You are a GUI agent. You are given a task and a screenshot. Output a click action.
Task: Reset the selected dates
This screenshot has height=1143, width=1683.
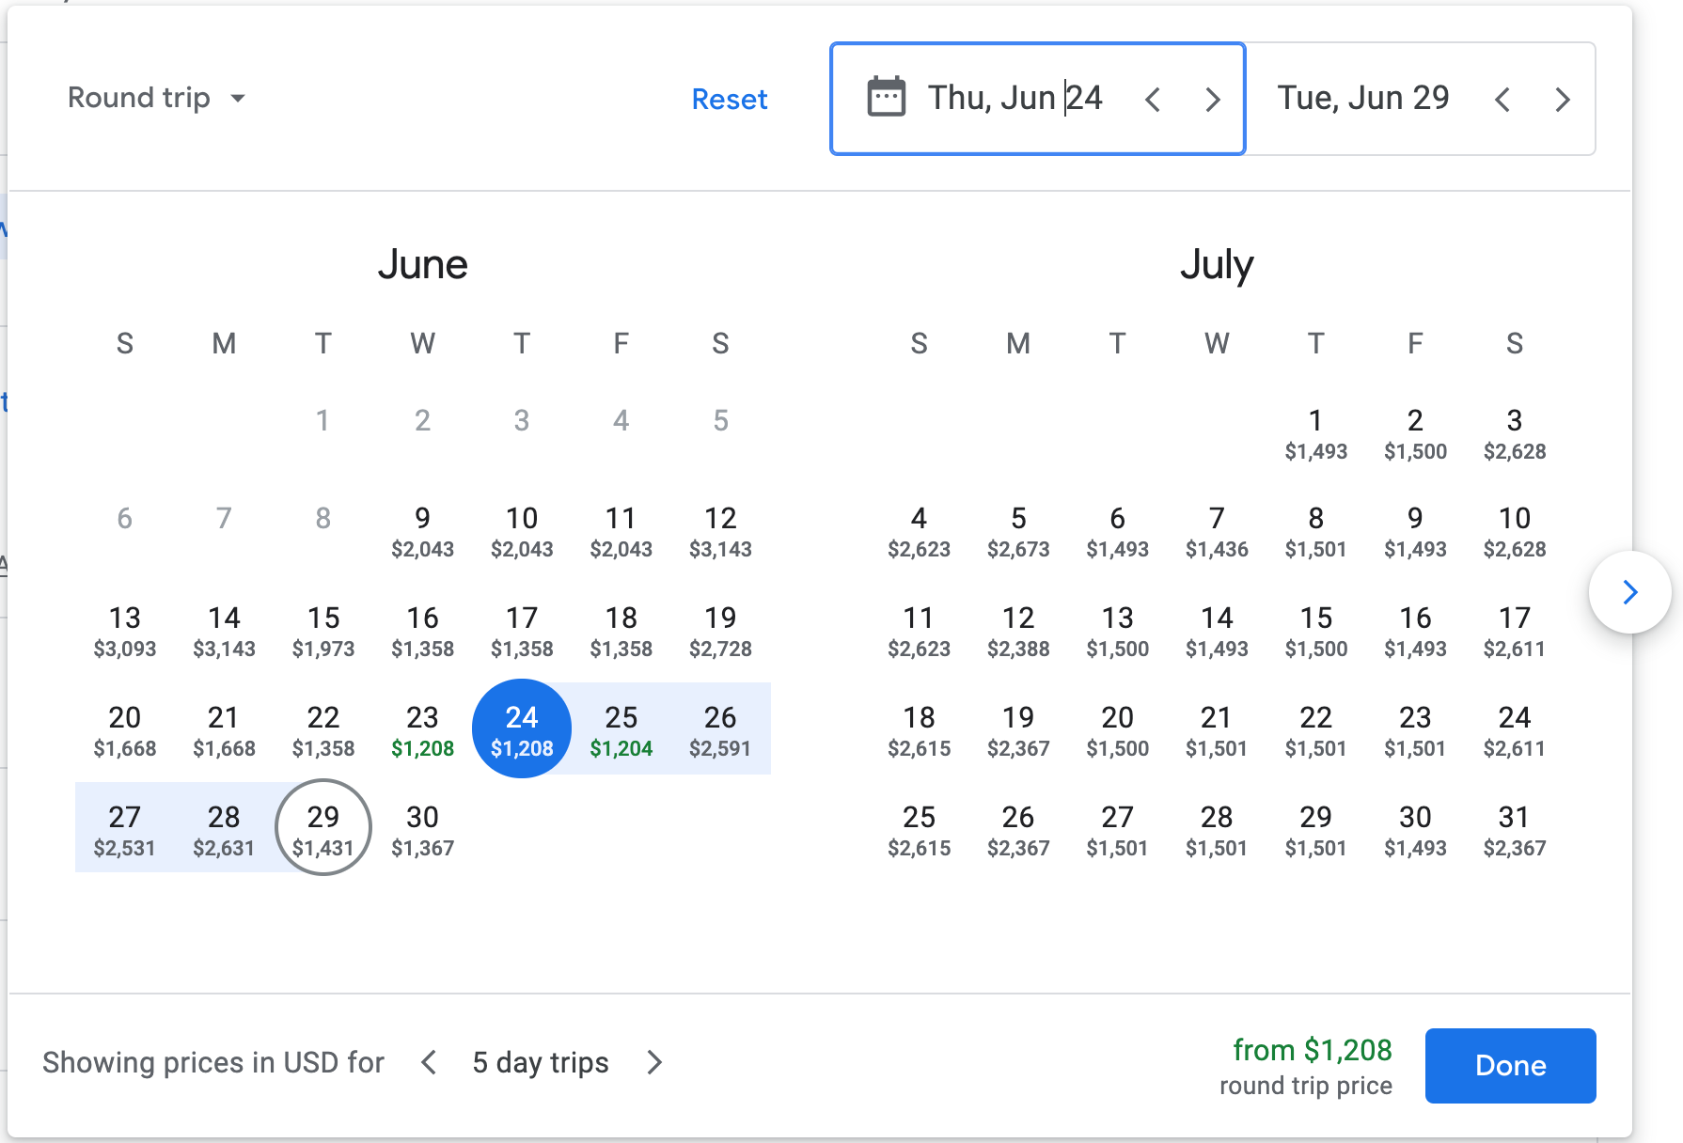pos(729,99)
